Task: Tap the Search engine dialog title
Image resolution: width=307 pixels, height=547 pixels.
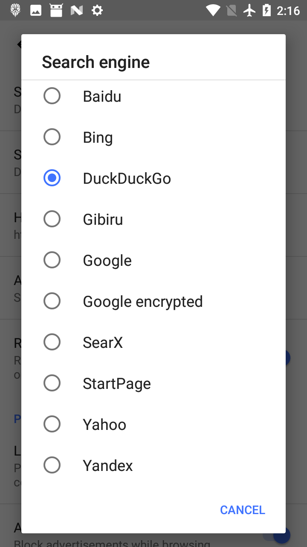Action: coord(96,62)
